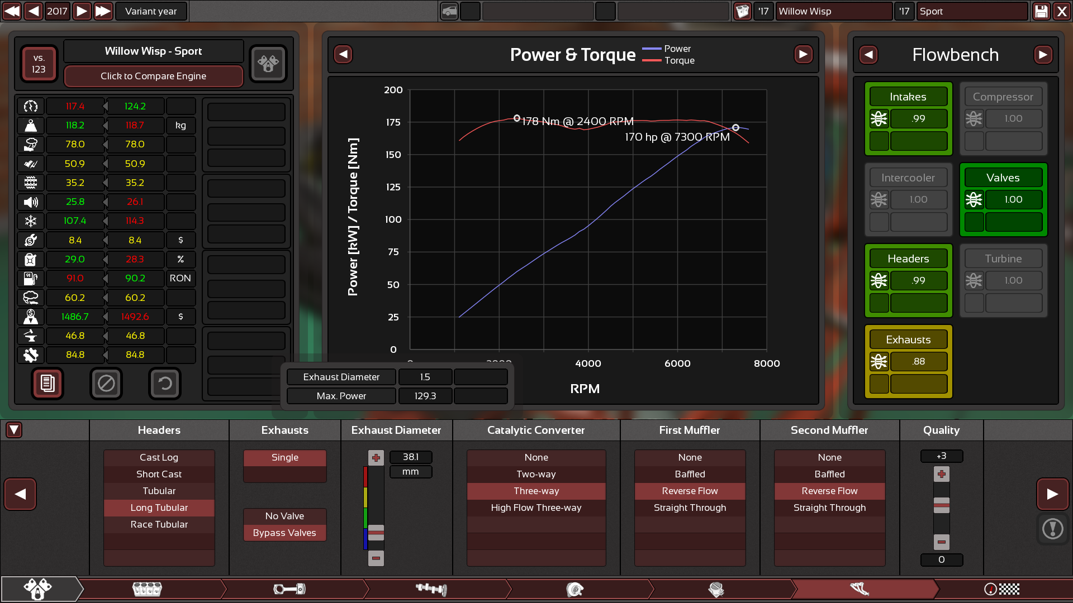
Task: Click the engine pistons icon near Compare Engine
Action: coord(268,64)
